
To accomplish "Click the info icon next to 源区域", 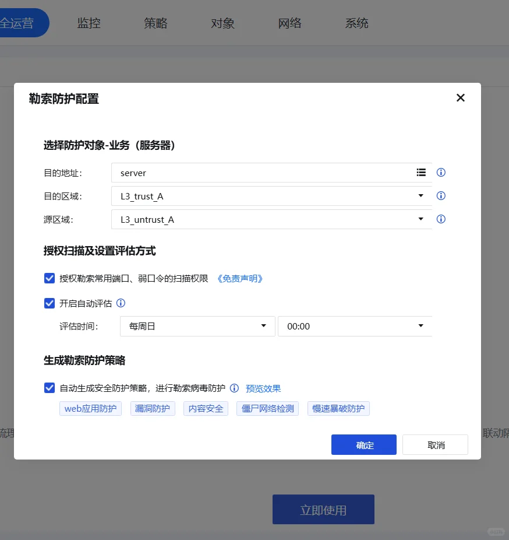I will [x=441, y=219].
